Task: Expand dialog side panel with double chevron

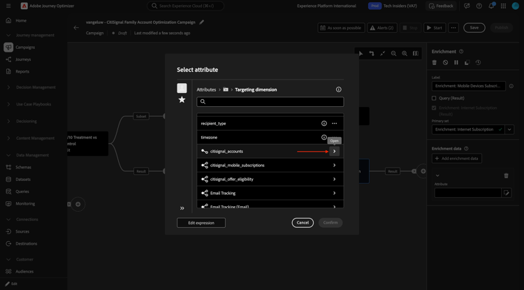Action: point(182,208)
